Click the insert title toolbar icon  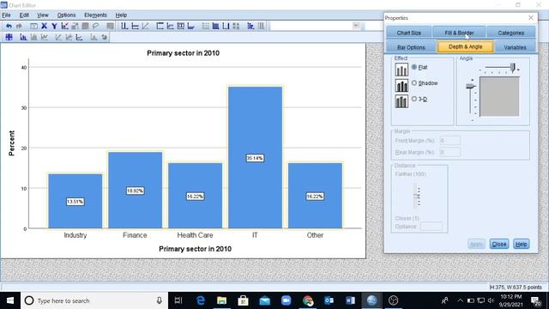click(x=160, y=26)
